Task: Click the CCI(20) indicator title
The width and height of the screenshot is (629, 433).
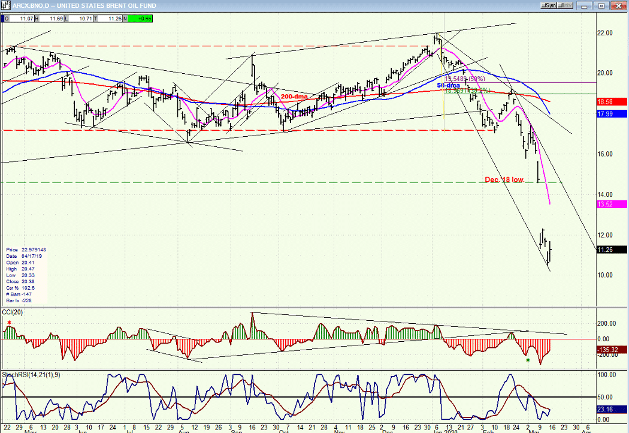Action: 13,312
